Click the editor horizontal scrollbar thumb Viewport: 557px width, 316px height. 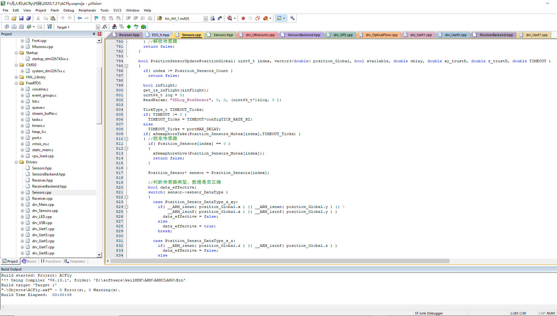[280, 261]
